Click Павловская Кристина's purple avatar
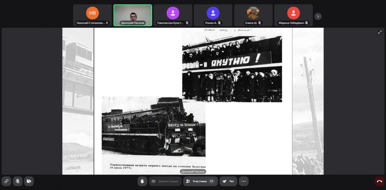This screenshot has height=190, width=386. [173, 13]
